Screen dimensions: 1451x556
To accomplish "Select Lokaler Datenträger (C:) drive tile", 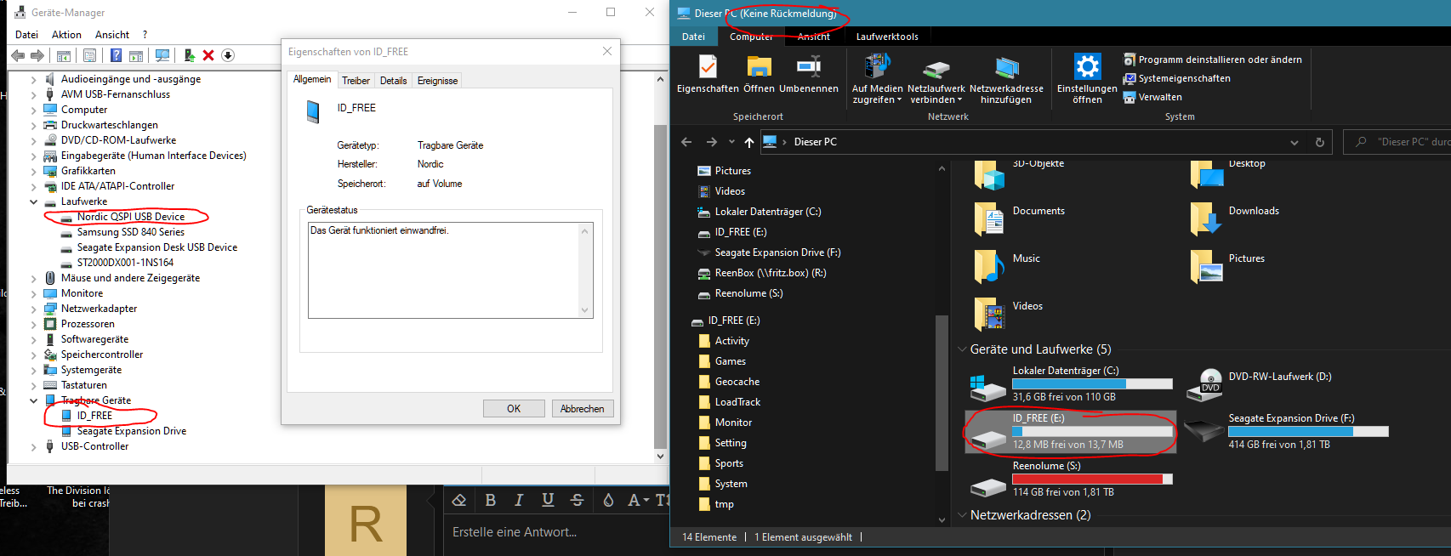I will (1070, 385).
